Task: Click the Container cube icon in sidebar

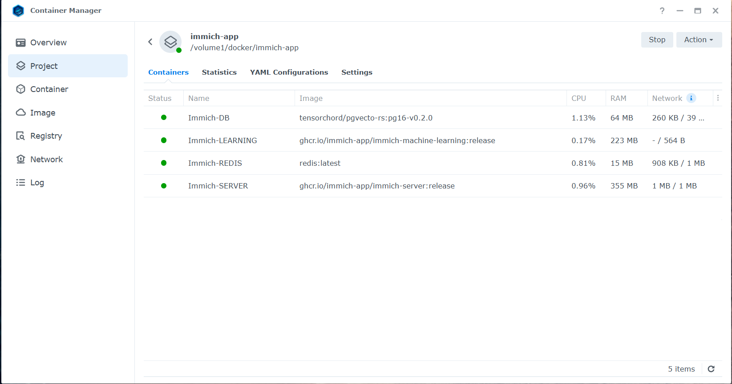Action: [x=20, y=89]
